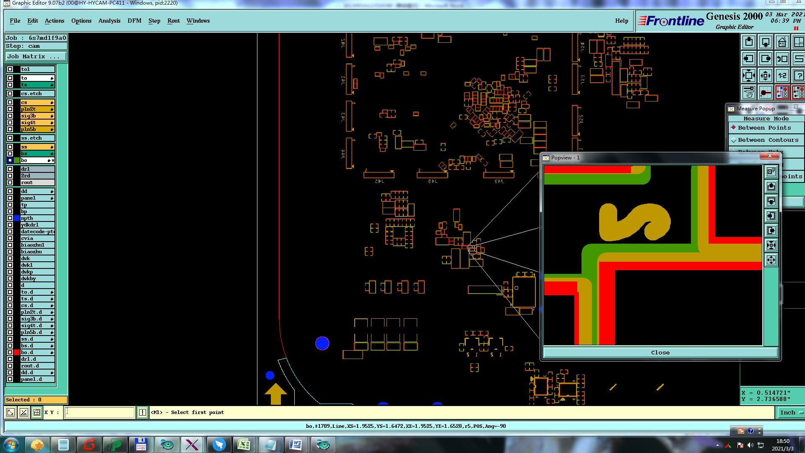This screenshot has height=453, width=805.
Task: Click the snap to feature icon
Action: (766, 92)
